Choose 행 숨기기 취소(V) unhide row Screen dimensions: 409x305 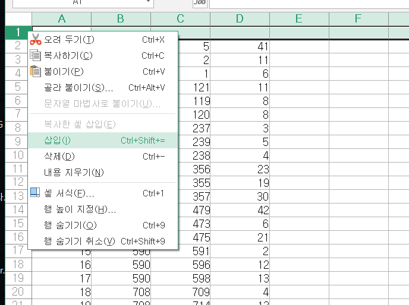coord(103,241)
